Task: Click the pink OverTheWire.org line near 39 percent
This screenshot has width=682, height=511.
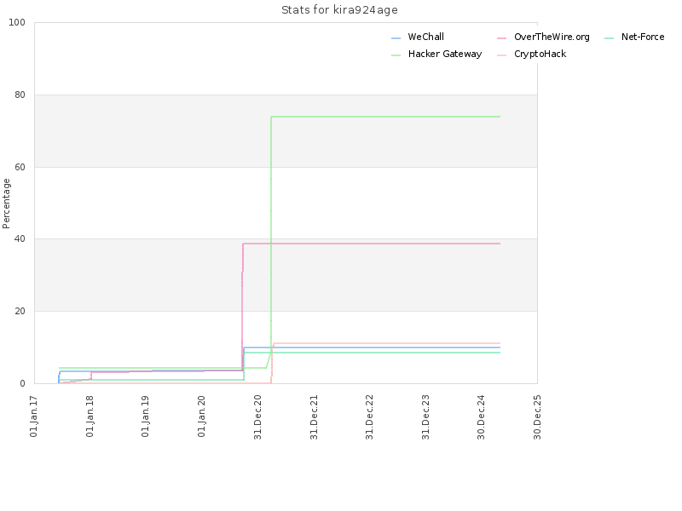Action: 384,244
